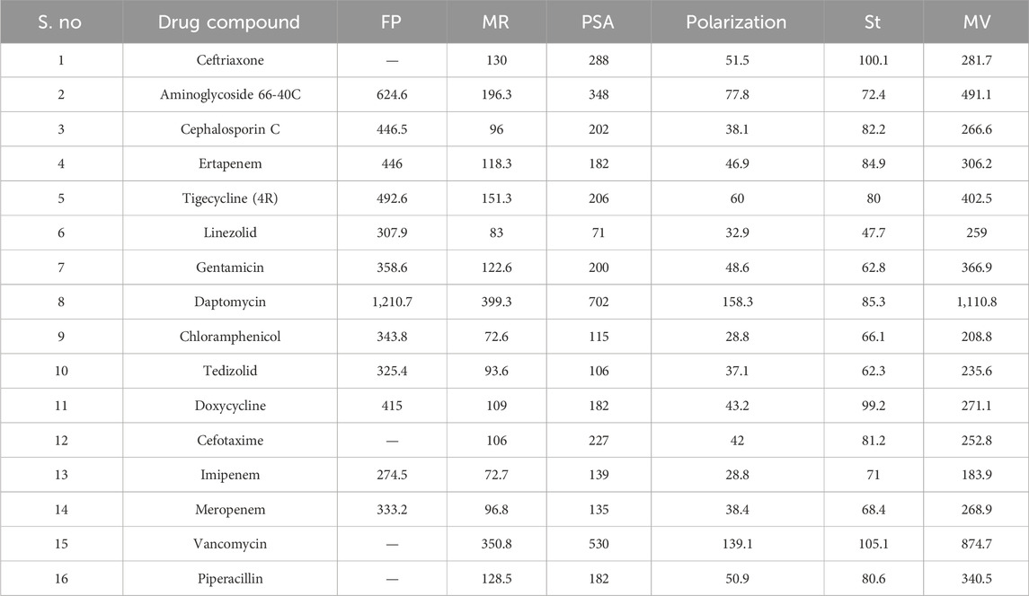Click the Ceftriaxone drug name cell
The height and width of the screenshot is (596, 1029).
pyautogui.click(x=229, y=59)
